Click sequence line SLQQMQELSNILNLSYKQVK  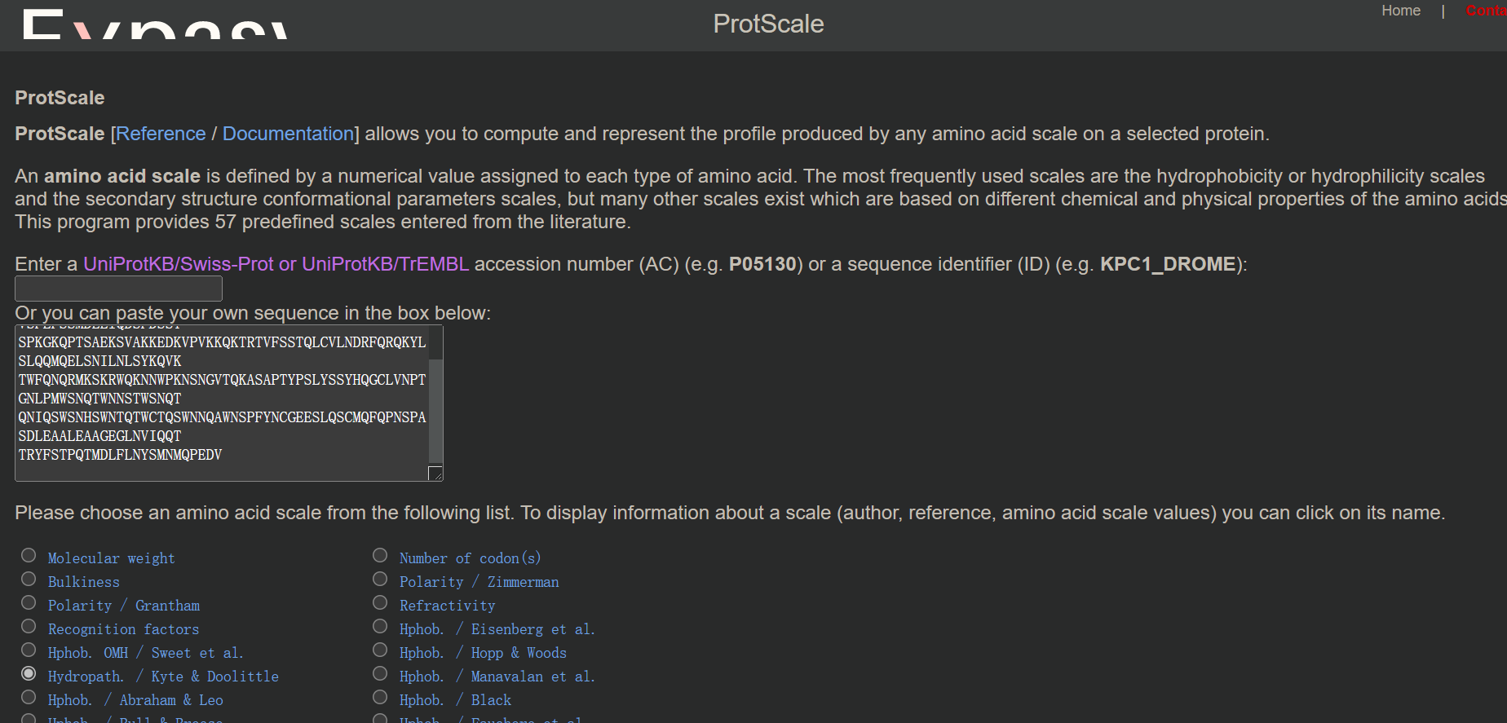[x=99, y=361]
